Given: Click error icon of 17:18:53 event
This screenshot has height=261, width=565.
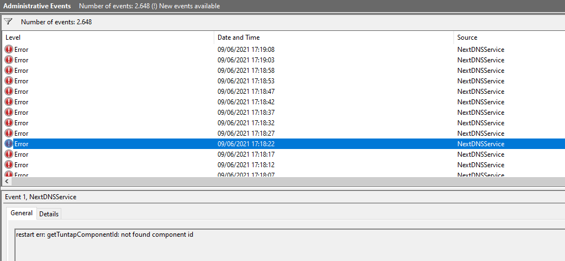Looking at the screenshot, I should 9,81.
